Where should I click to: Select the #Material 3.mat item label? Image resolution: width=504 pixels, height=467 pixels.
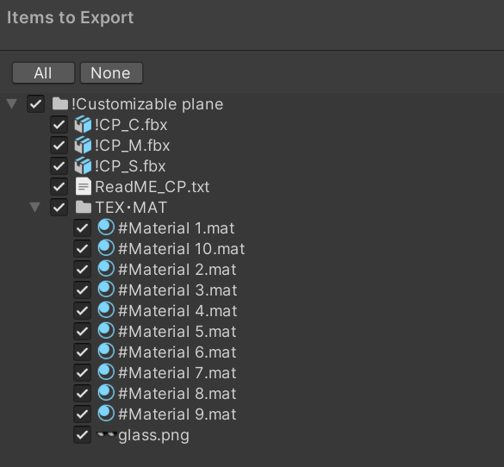177,290
